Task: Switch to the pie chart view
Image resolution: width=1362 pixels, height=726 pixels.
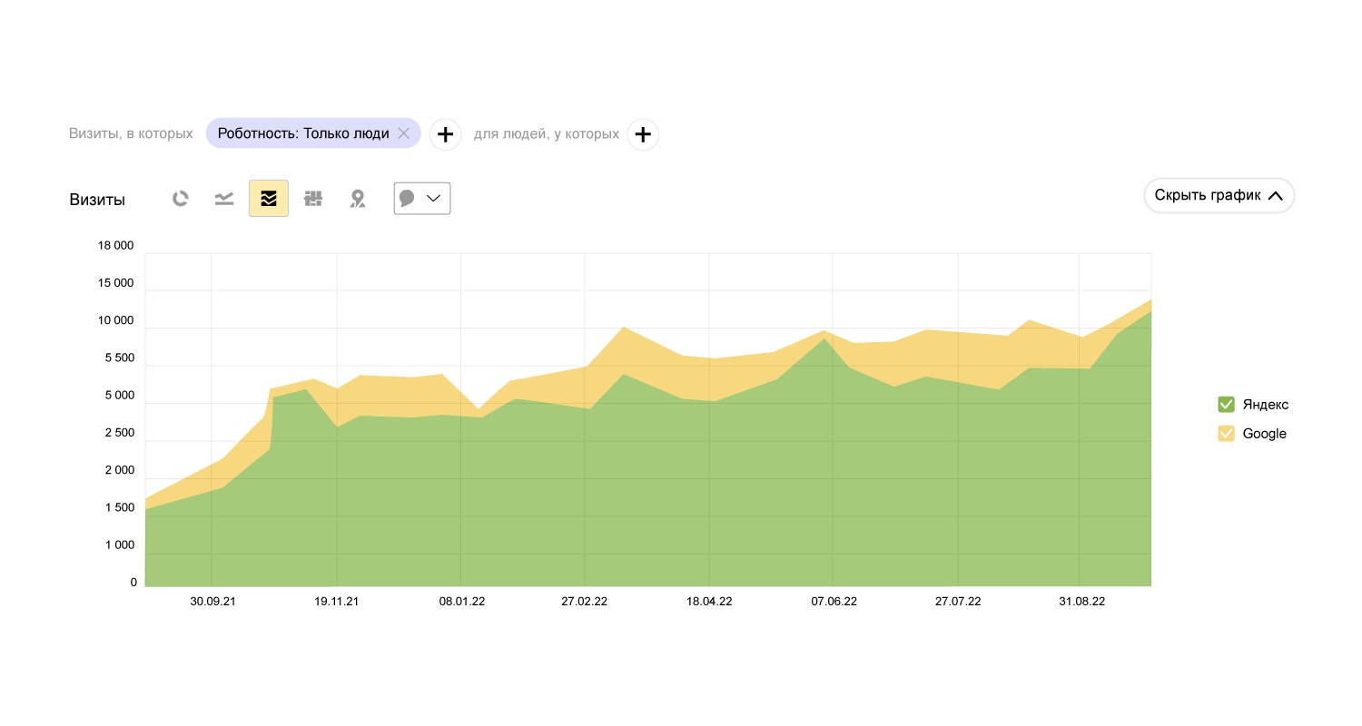Action: (x=181, y=199)
